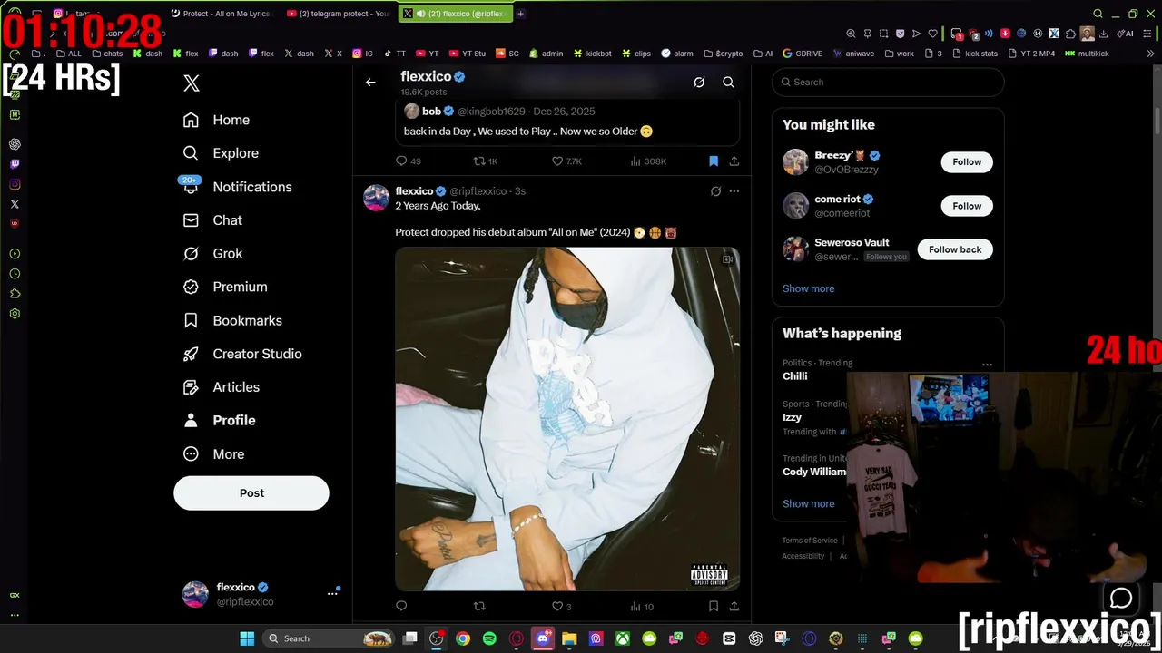Image resolution: width=1162 pixels, height=653 pixels.
Task: Follow come riot
Action: (967, 206)
